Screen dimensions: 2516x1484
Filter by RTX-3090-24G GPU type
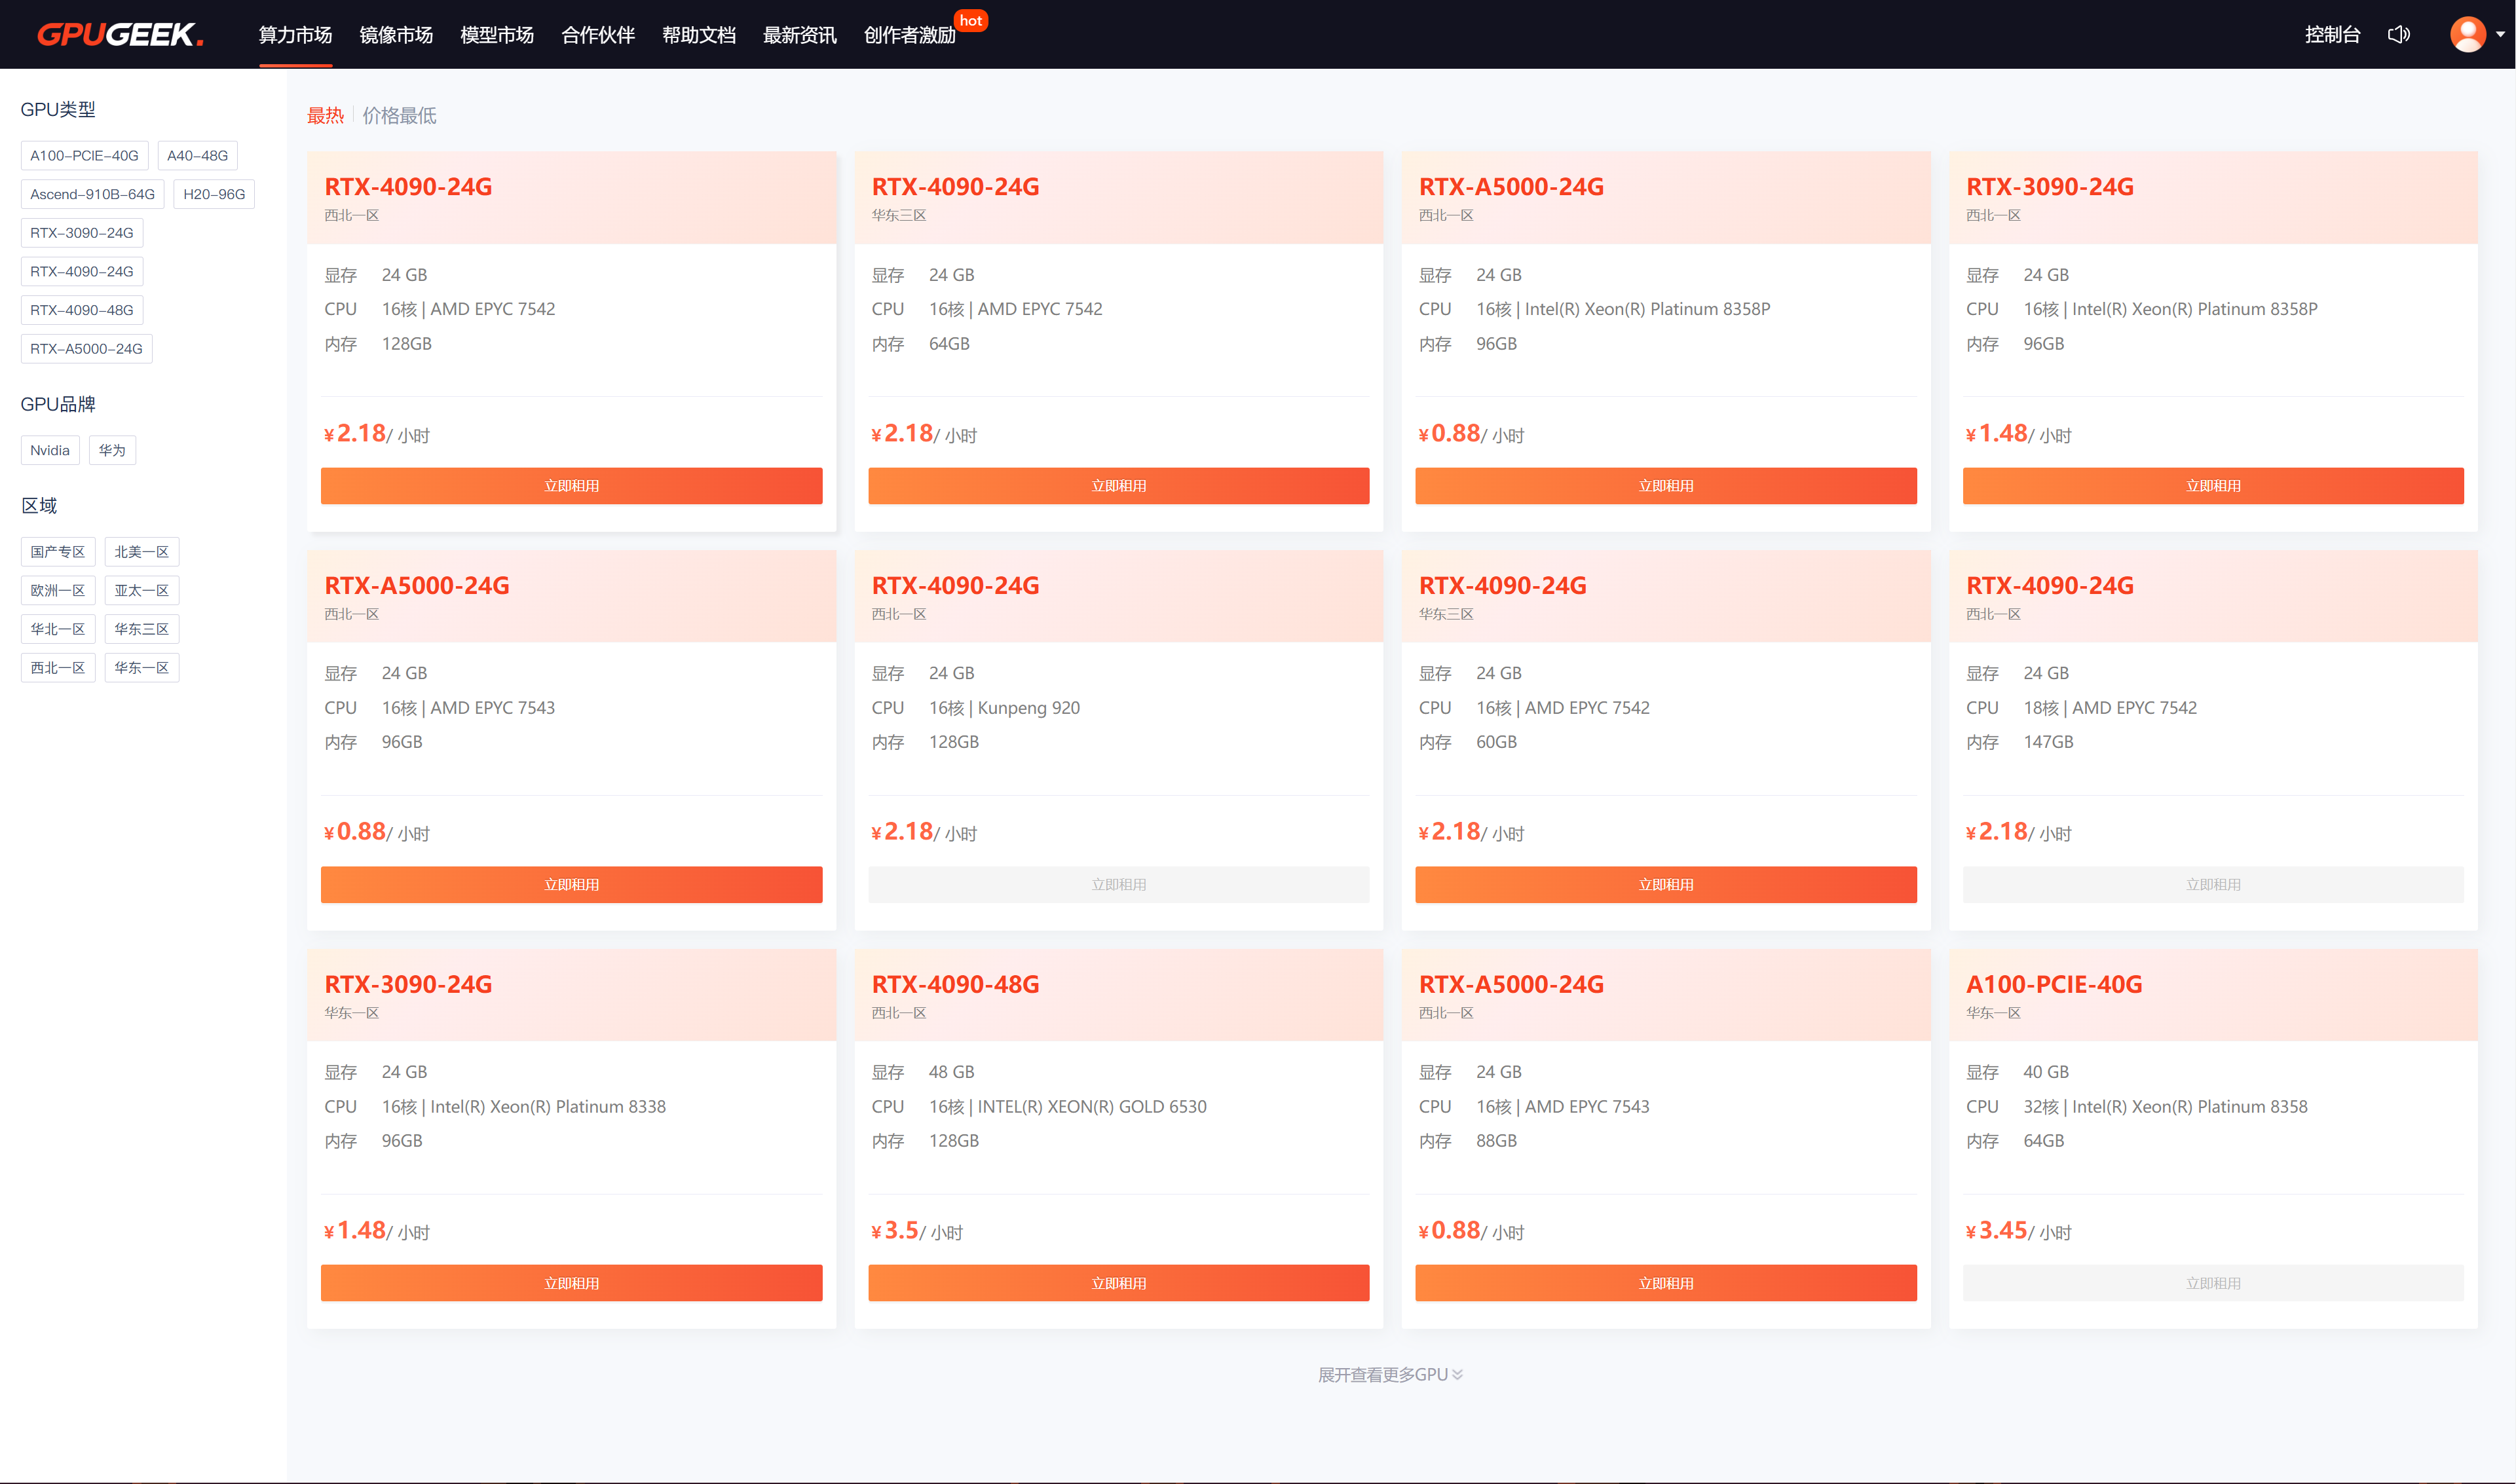coord(82,233)
